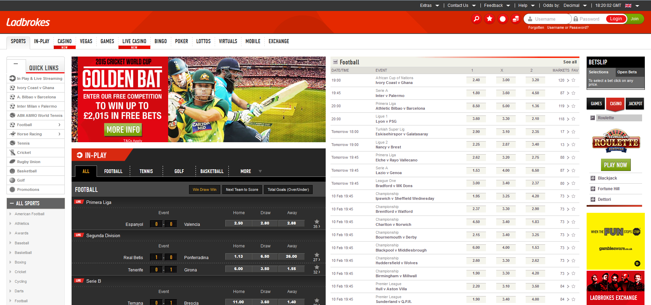Click the Login button
This screenshot has height=305, width=651.
point(616,19)
